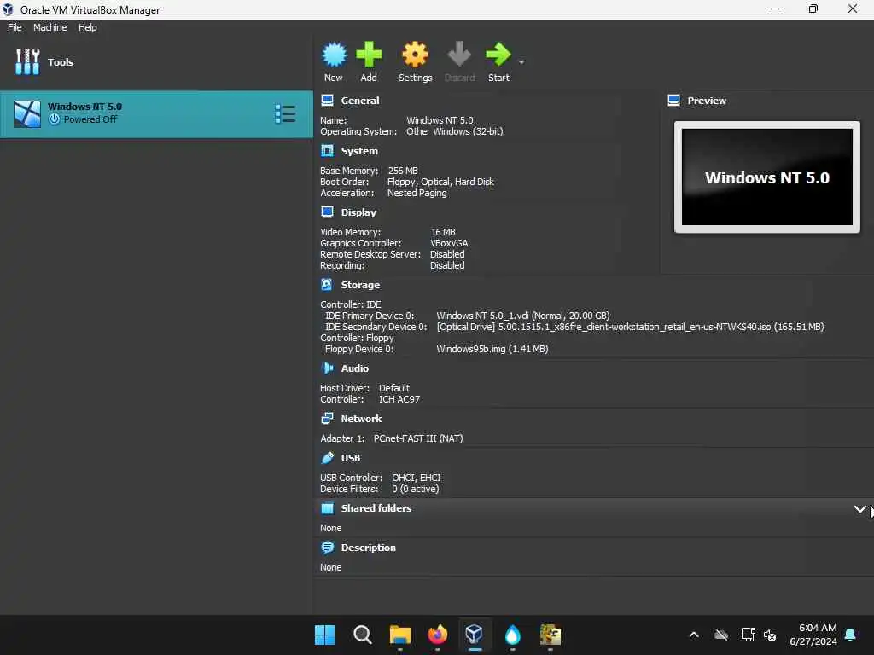
Task: Click the '0 (0 active)' device filters value
Action: [x=416, y=489]
